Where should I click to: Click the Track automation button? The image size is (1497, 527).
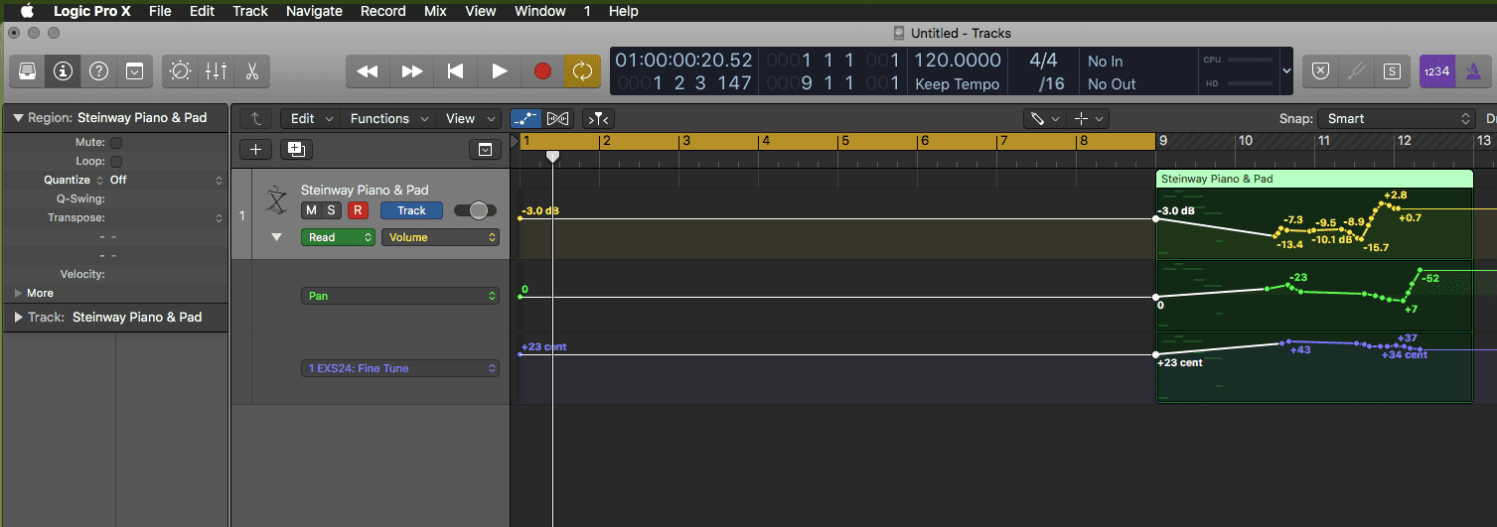tap(411, 210)
